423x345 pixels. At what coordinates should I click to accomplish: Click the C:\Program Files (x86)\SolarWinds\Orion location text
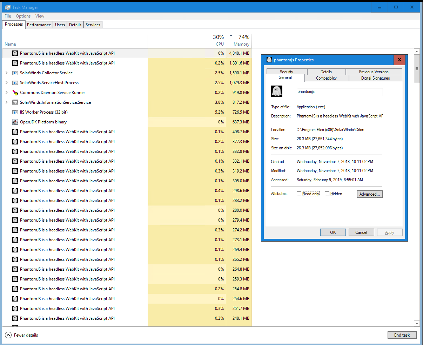click(330, 130)
